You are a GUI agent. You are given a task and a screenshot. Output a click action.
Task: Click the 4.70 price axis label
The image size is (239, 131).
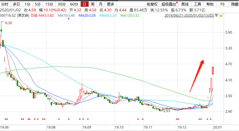[x=229, y=64]
